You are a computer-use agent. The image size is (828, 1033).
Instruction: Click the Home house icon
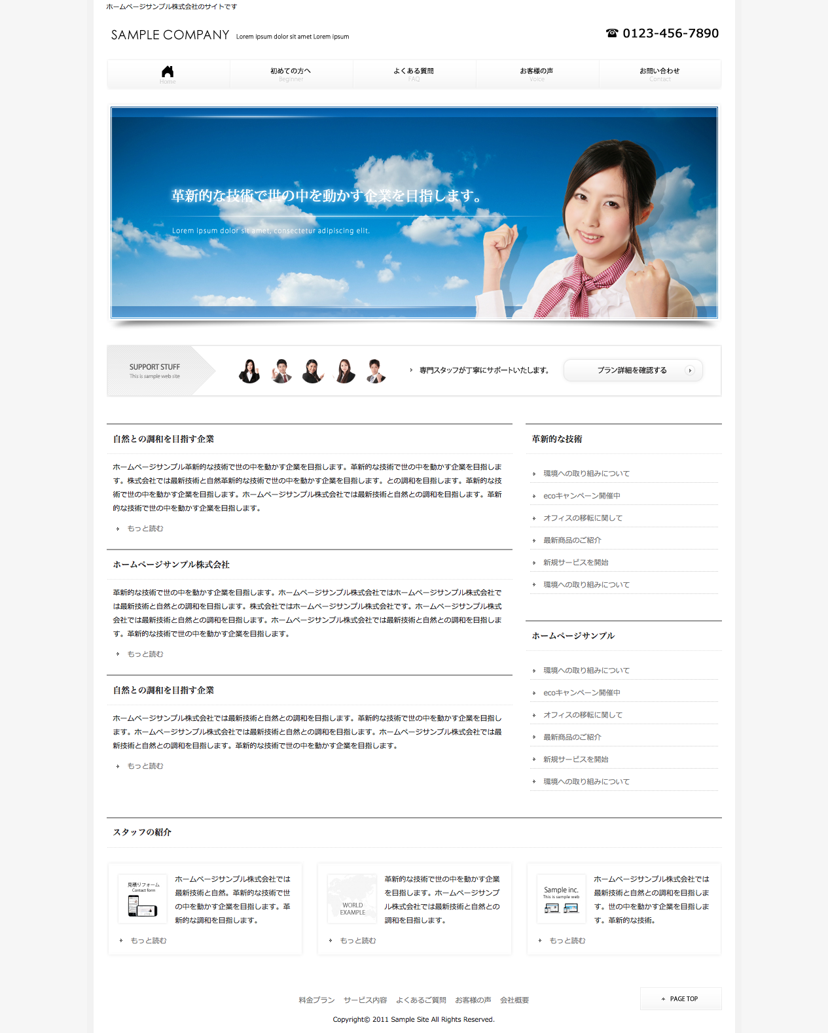[x=168, y=71]
